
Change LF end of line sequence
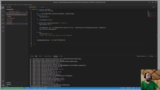[x=137, y=88]
